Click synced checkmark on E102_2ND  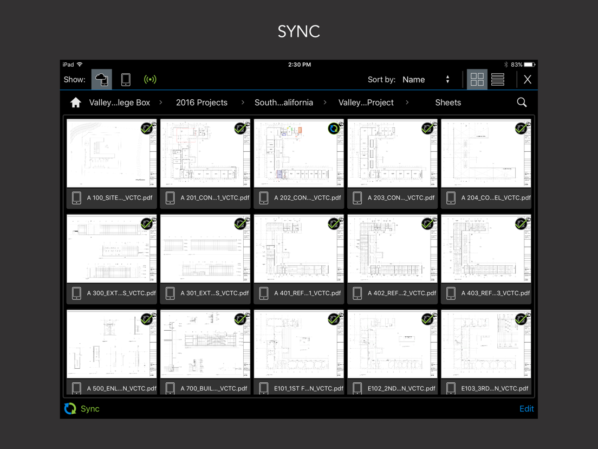point(427,319)
